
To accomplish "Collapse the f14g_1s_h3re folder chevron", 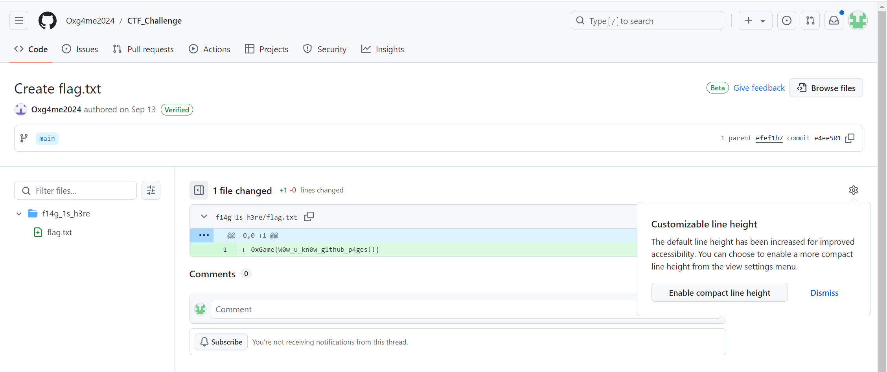I will [19, 214].
